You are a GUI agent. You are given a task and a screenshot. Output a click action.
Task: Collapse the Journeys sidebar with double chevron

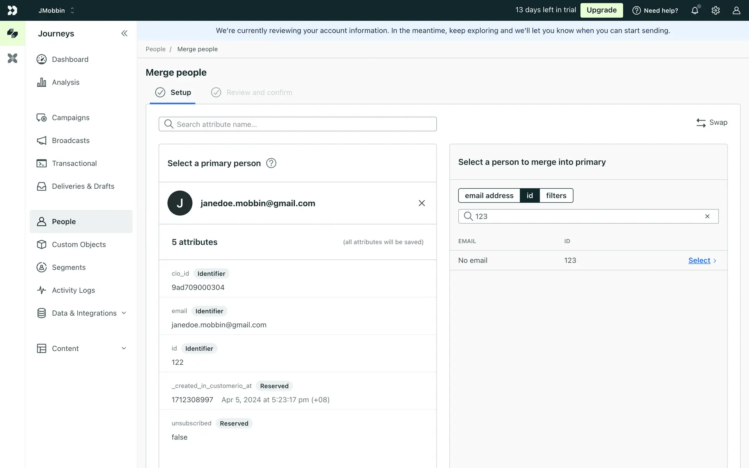click(124, 34)
